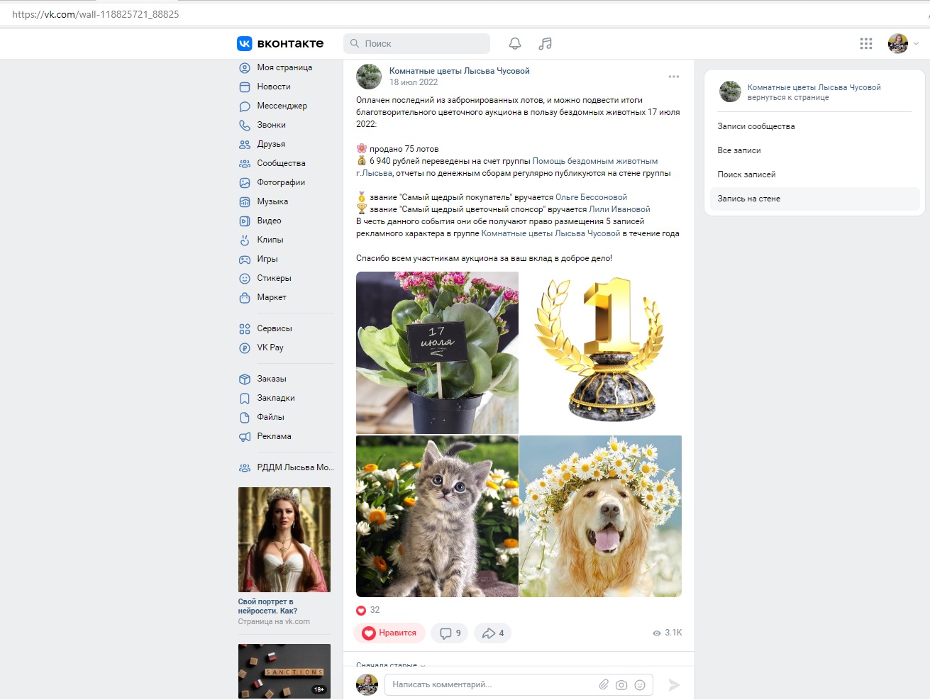Image resolution: width=930 pixels, height=700 pixels.
Task: Open Моя страница in the left menu
Action: point(286,67)
